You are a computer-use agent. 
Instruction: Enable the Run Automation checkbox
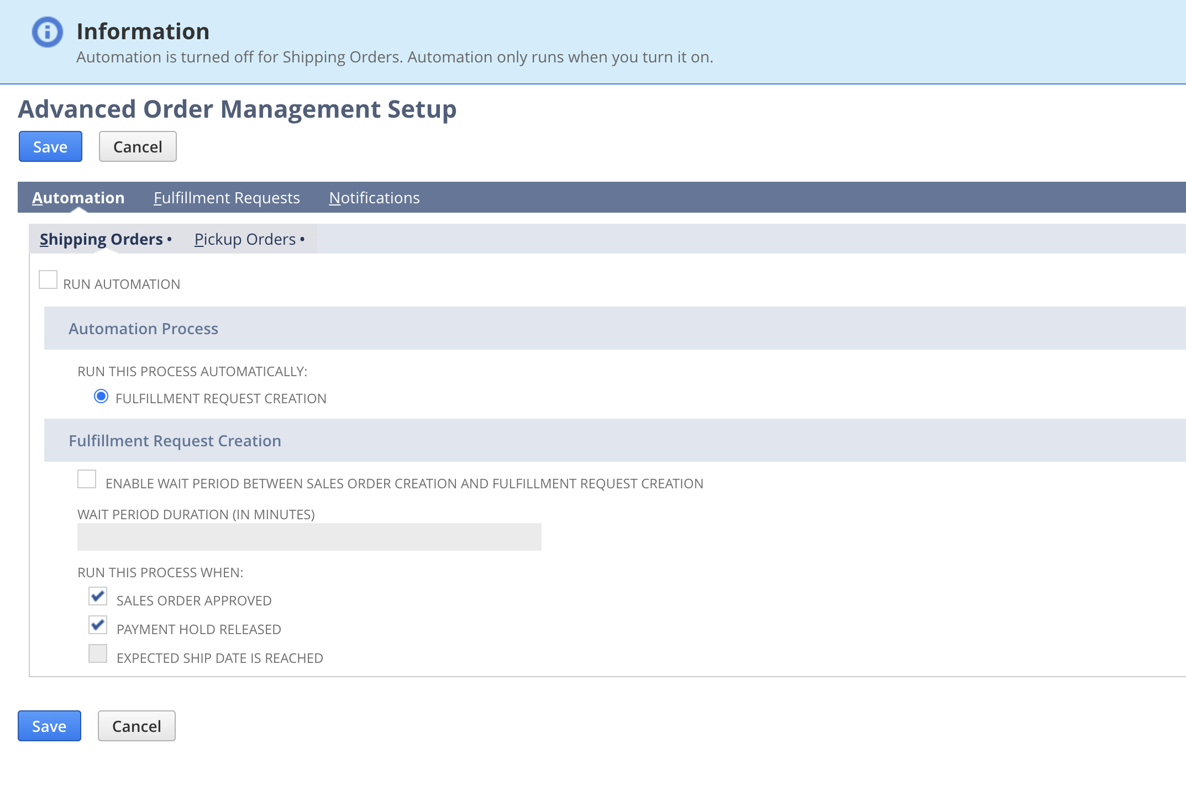point(48,280)
